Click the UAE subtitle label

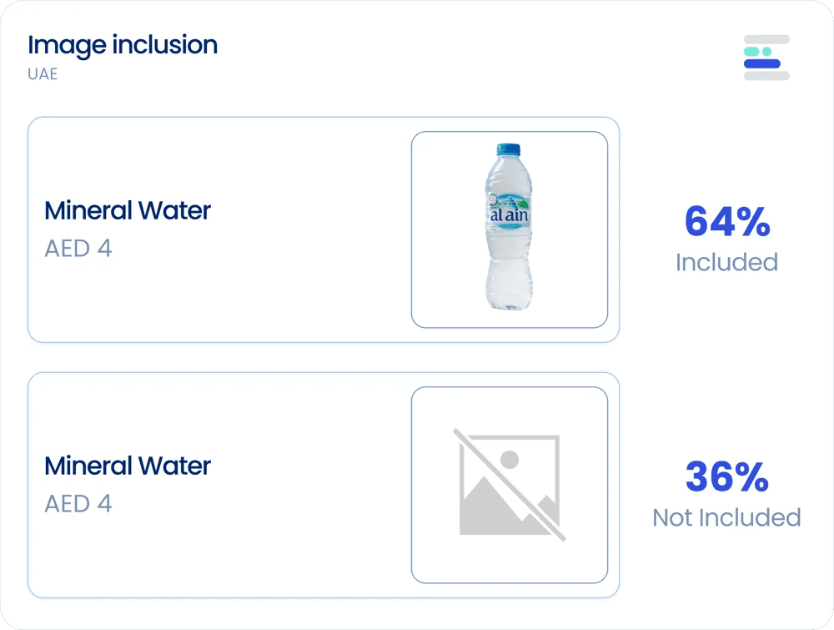point(43,74)
